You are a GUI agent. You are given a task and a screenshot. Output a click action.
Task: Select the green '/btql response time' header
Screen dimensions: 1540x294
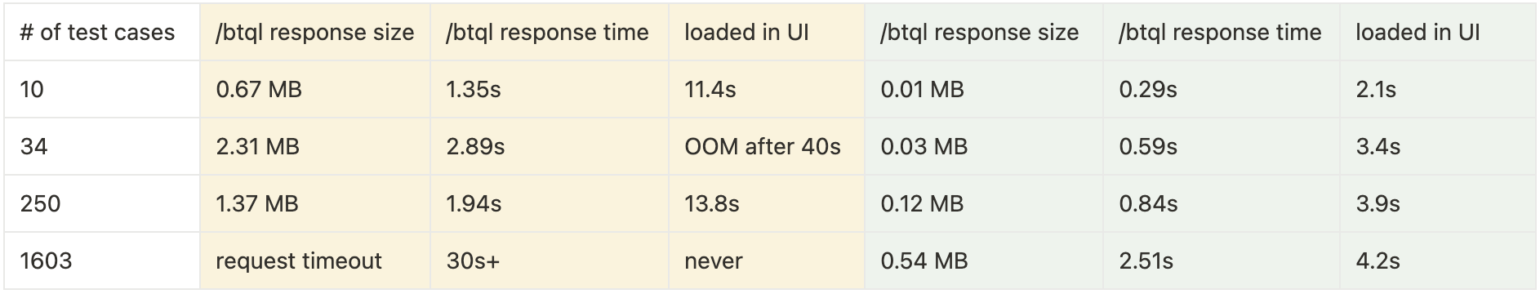click(x=1221, y=32)
